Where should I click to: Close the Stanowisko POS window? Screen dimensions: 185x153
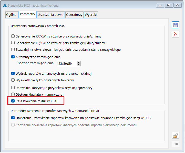[178, 5]
